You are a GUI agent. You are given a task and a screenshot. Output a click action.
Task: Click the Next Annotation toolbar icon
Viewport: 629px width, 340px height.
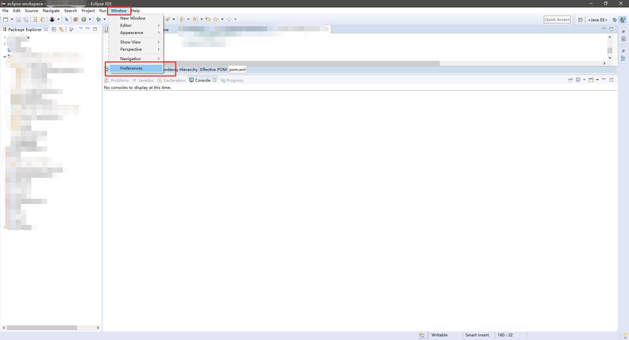tap(182, 19)
